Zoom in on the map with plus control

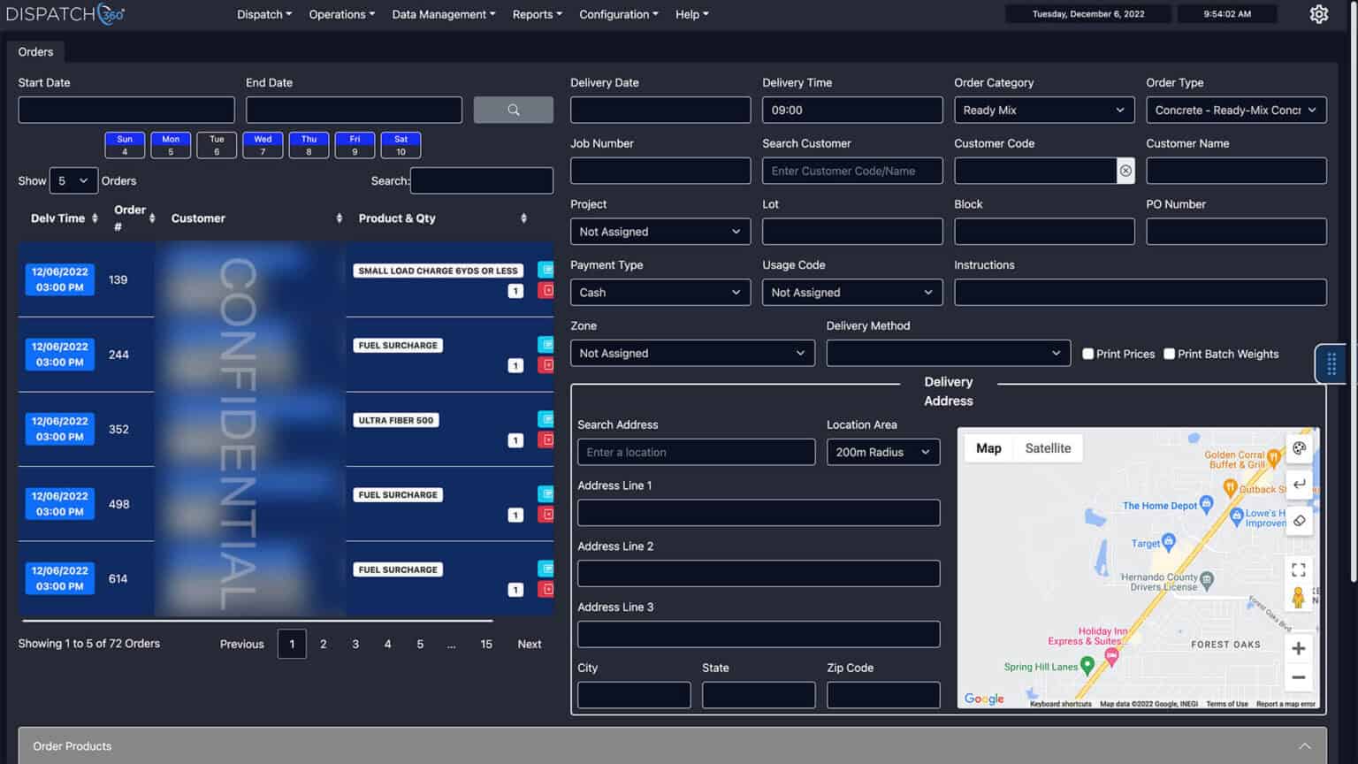pos(1300,648)
